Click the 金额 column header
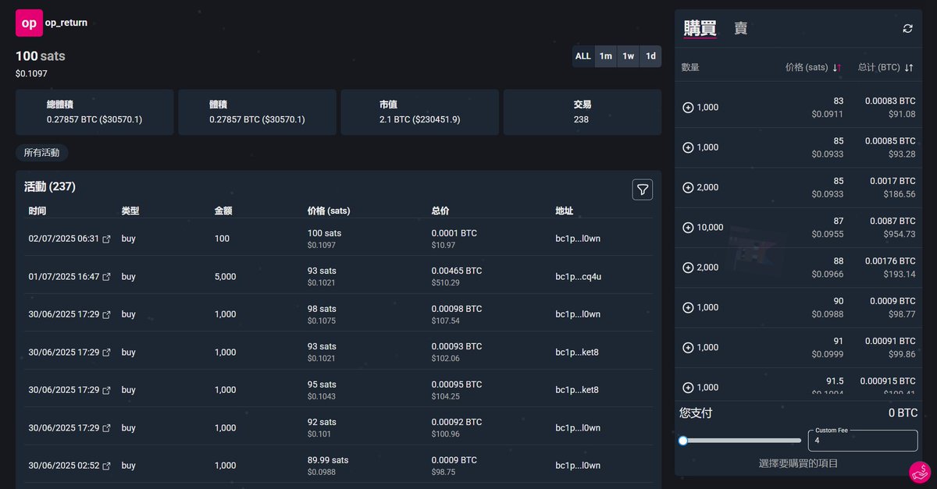 pos(223,211)
